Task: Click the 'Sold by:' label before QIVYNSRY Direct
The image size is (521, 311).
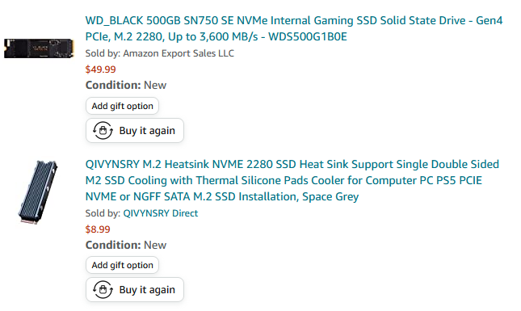Action: coord(103,213)
